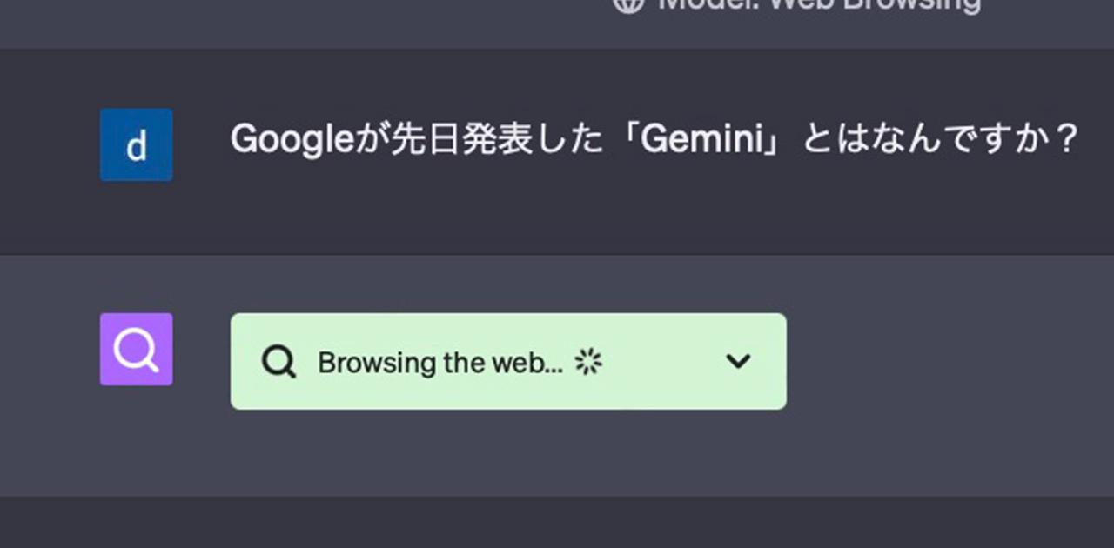Click the loading spinner after "Browsing the web..."

click(588, 362)
